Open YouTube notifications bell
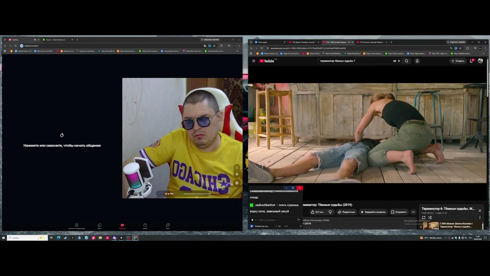490x276 pixels. coord(472,61)
